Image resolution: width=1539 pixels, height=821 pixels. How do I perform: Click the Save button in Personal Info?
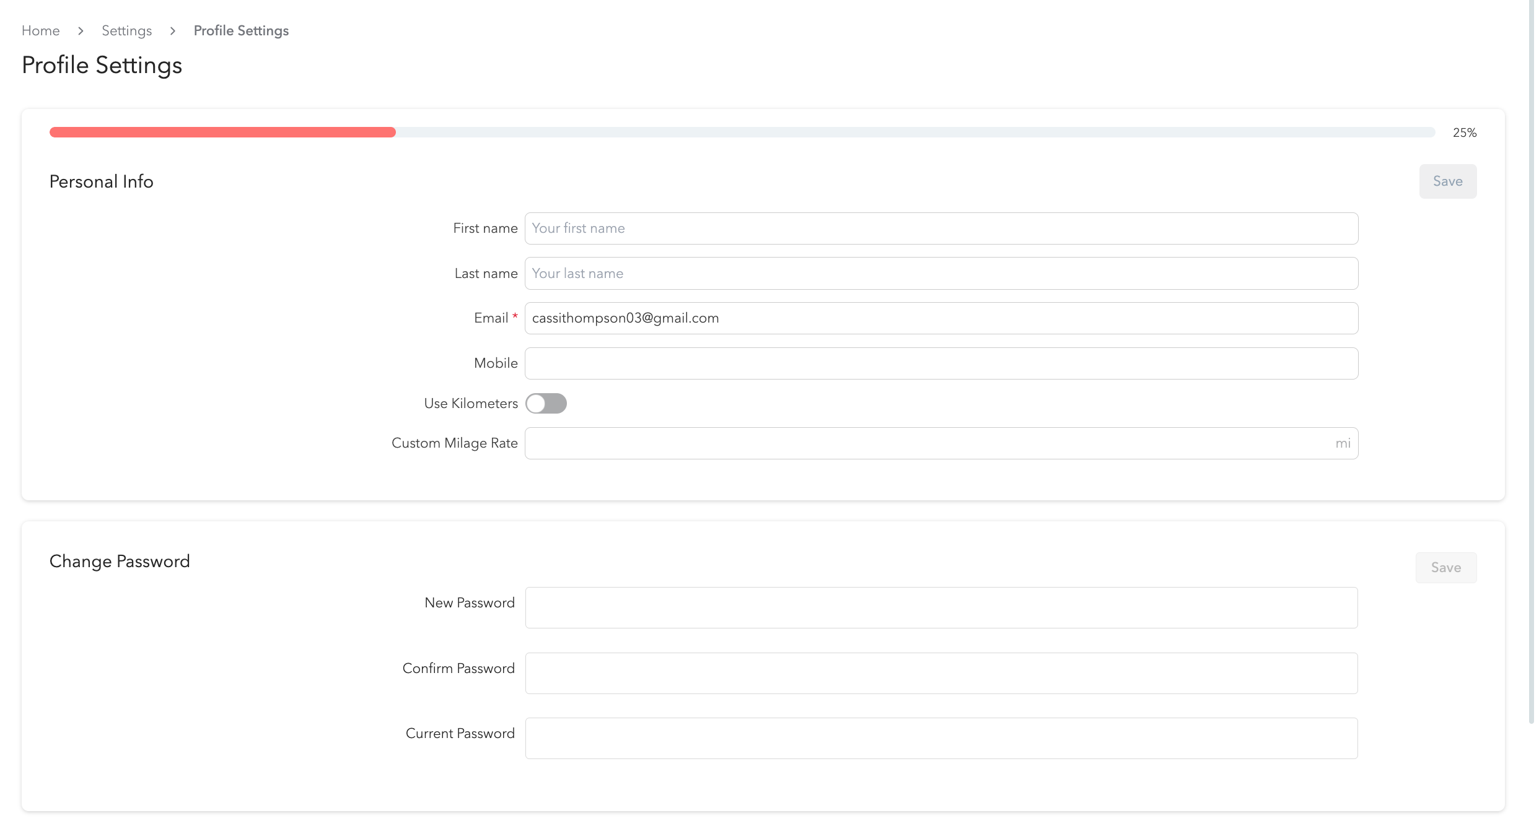point(1447,181)
